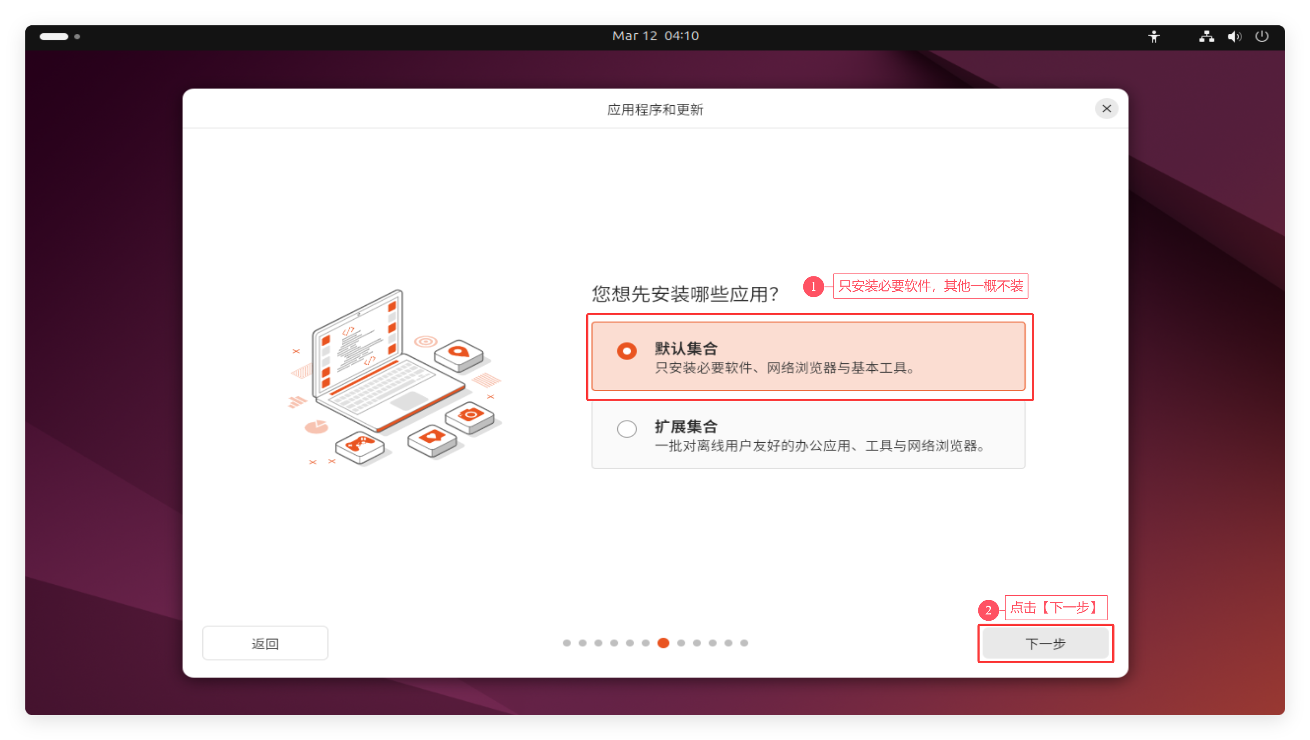The image size is (1310, 740).
Task: Click the 默认集合 option title text
Action: [686, 349]
